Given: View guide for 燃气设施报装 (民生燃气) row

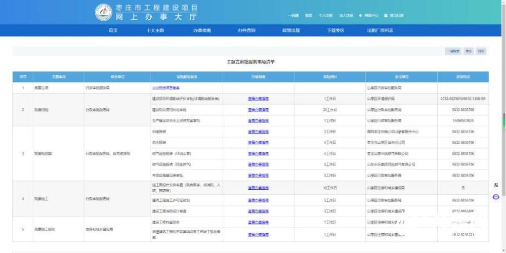Looking at the screenshot, I should click(x=258, y=164).
